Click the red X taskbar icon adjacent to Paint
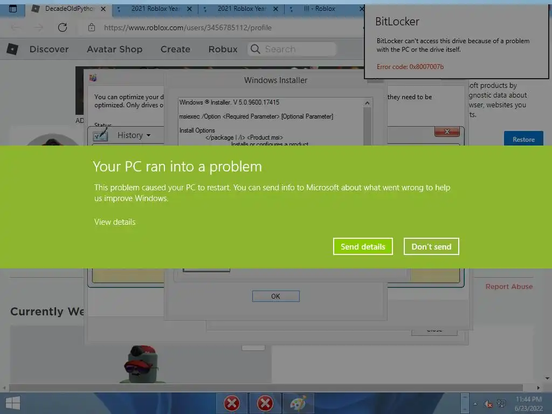The height and width of the screenshot is (414, 552). tap(265, 403)
